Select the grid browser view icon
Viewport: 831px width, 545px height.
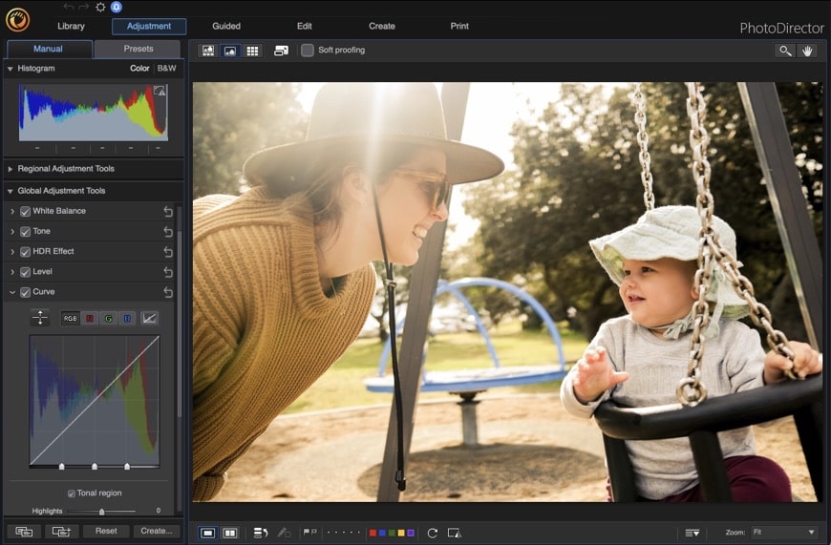(x=252, y=51)
